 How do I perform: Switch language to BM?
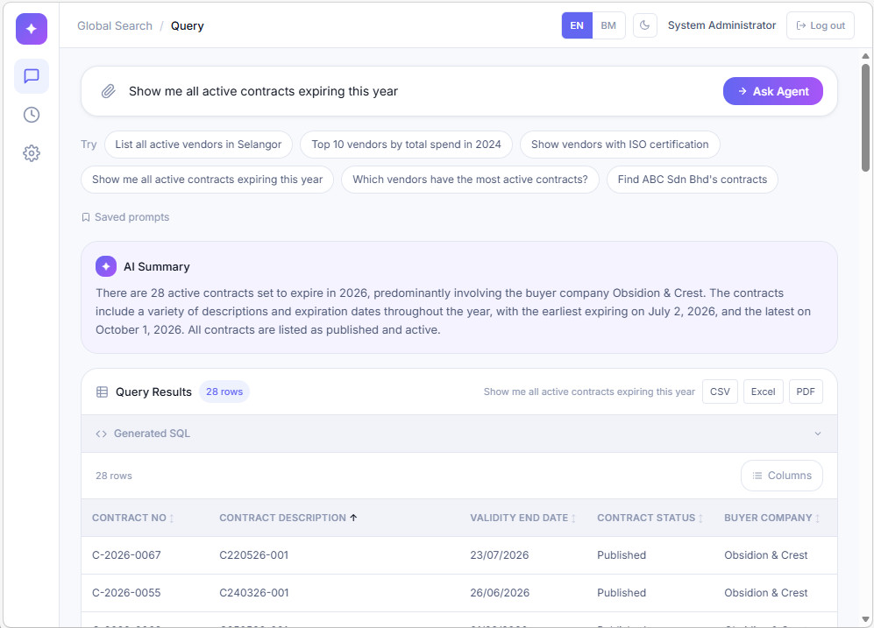(608, 25)
